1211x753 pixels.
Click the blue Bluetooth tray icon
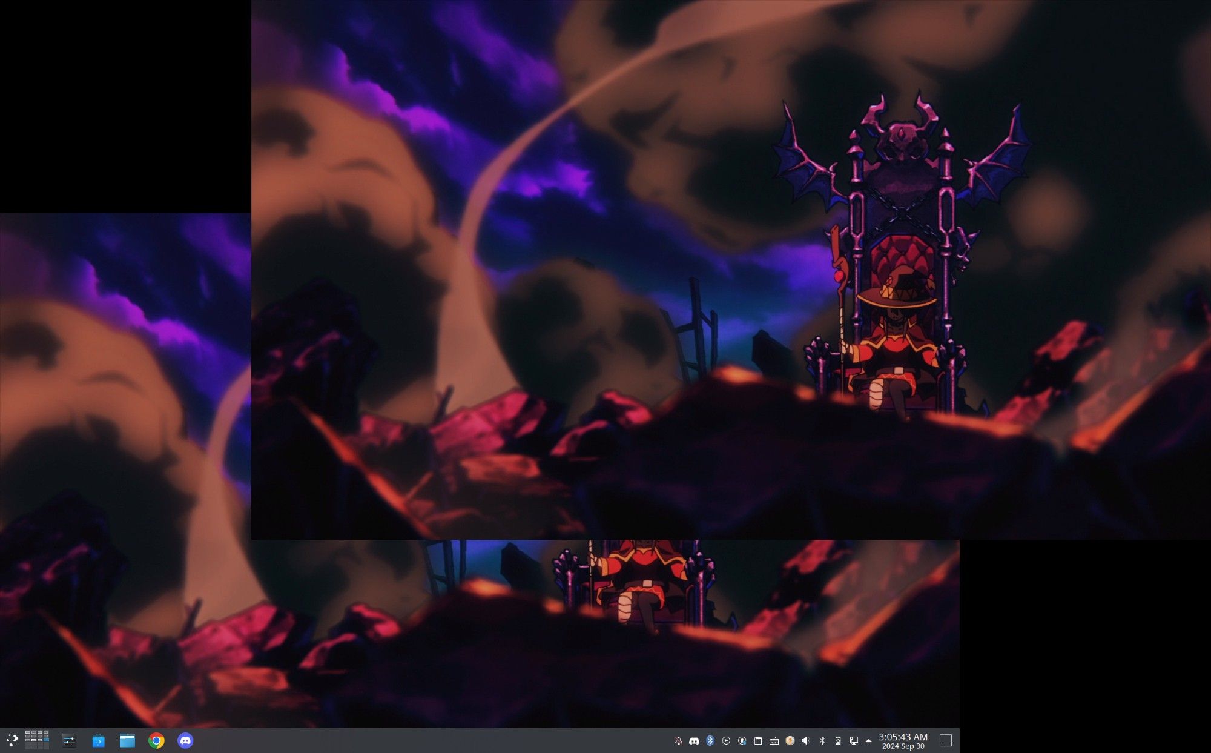(x=710, y=740)
